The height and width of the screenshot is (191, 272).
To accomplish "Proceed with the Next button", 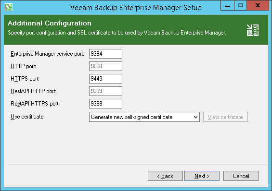I will click(x=202, y=176).
